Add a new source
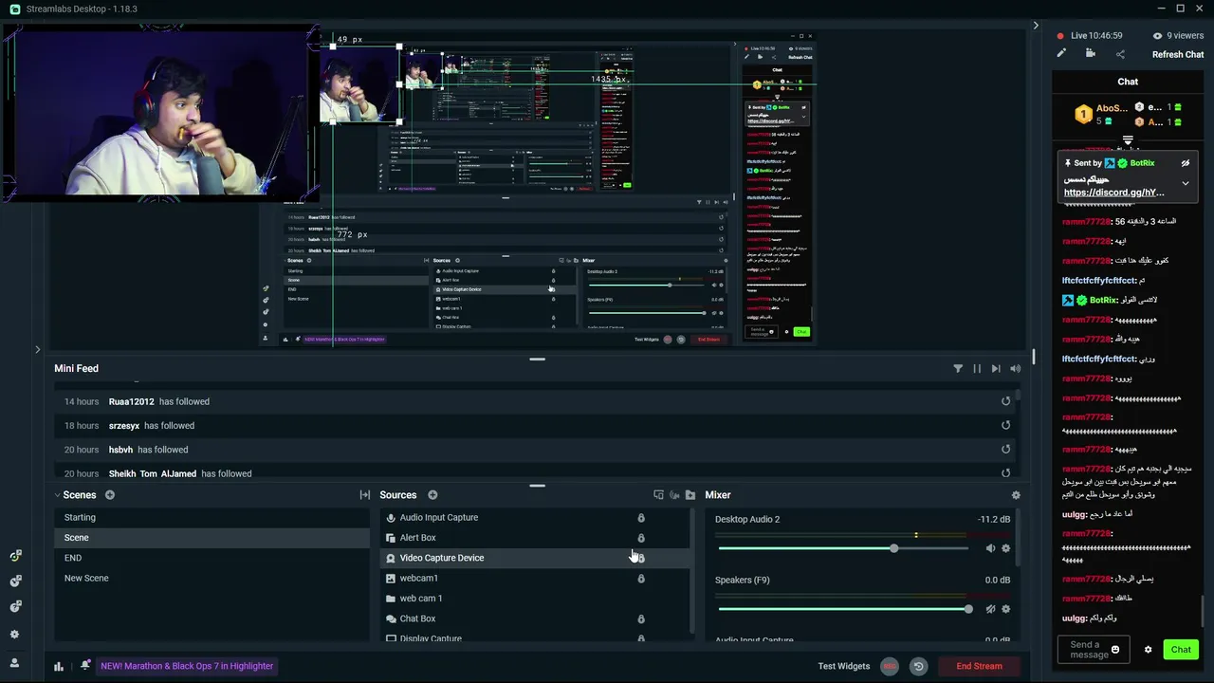The image size is (1214, 683). click(432, 495)
